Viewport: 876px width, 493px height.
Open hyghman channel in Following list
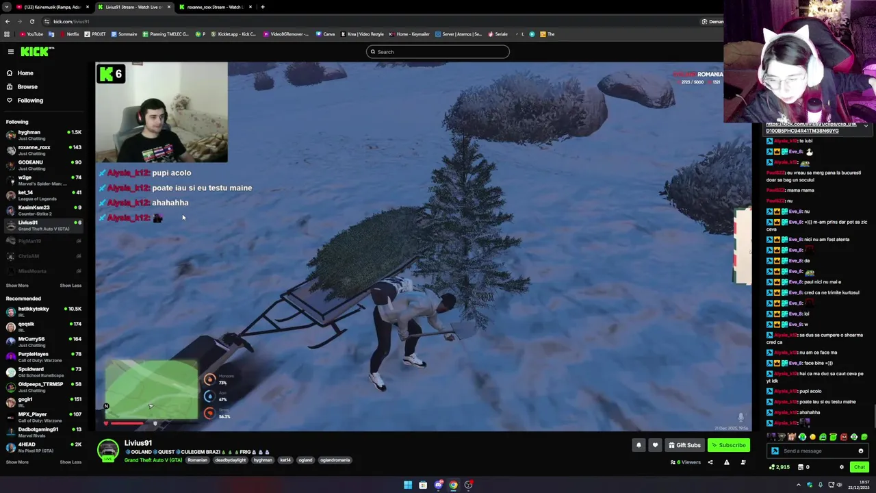tap(42, 135)
